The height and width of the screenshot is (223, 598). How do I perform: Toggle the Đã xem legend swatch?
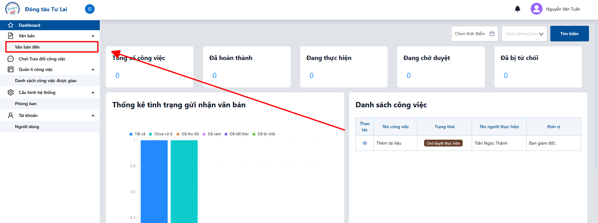204,134
